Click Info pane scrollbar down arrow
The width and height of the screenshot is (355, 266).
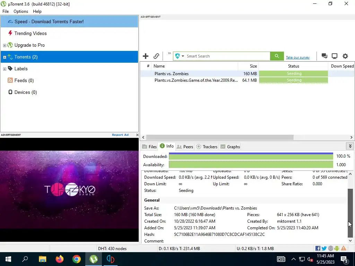350,241
